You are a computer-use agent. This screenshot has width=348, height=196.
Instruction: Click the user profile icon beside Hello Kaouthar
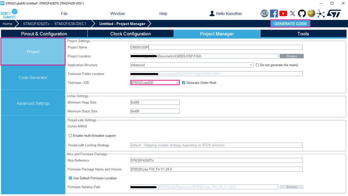click(x=212, y=14)
